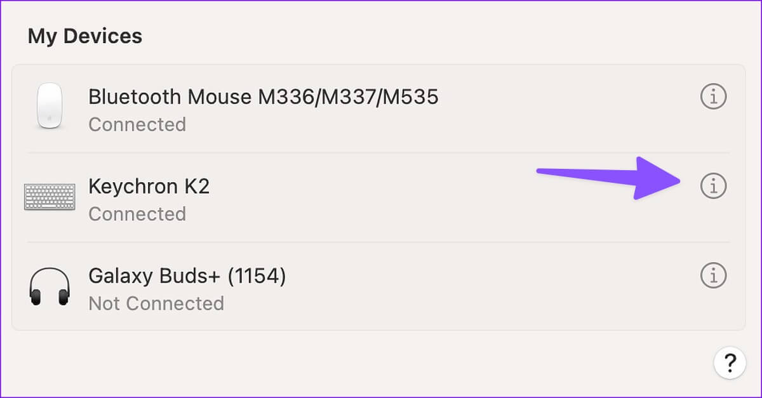Click the divider between Keychron and Galaxy Buds rows
The width and height of the screenshot is (762, 398).
click(381, 242)
